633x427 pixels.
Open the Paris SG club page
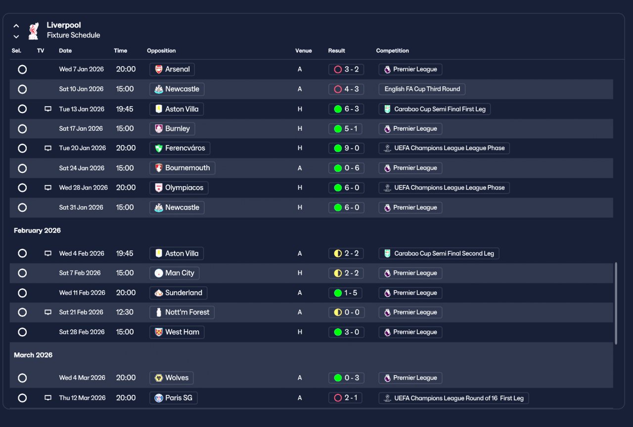click(x=174, y=398)
